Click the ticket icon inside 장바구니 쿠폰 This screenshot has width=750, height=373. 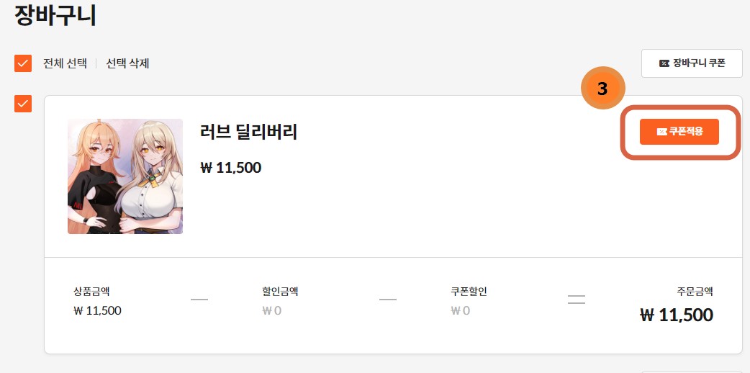[664, 63]
